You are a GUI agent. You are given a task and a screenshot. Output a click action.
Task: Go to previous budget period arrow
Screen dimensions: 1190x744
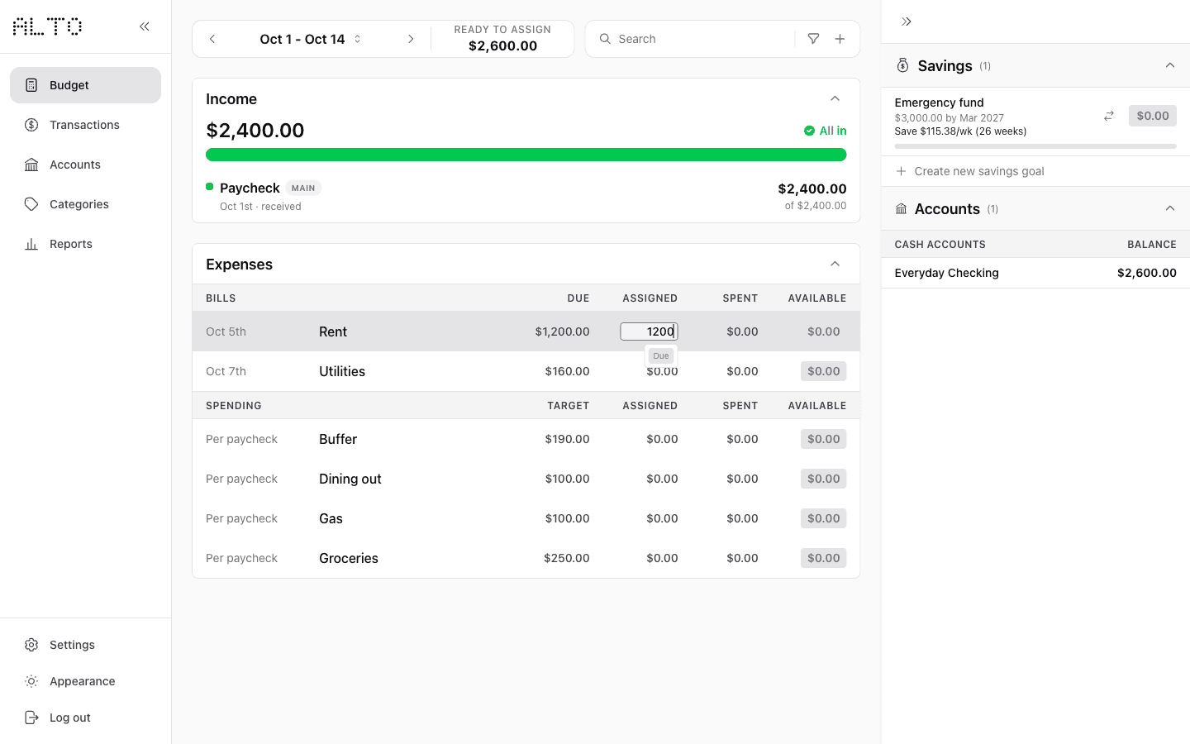(x=212, y=39)
